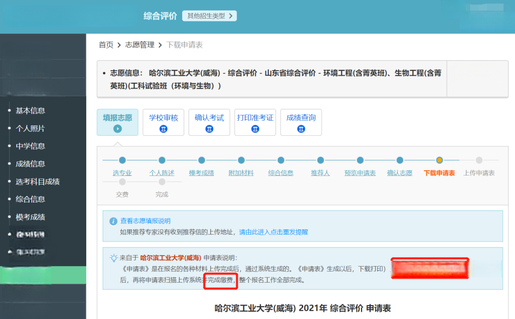Click the progress dot above 推荐人
515x319 pixels.
pos(320,160)
